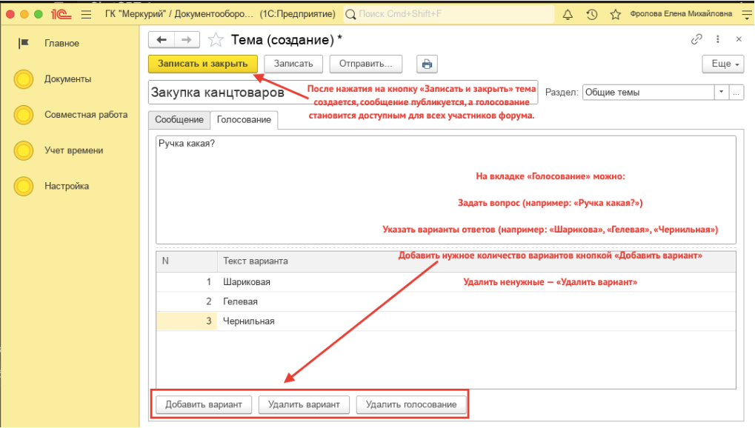Select the Гелевая variant row
The width and height of the screenshot is (755, 428).
point(241,301)
